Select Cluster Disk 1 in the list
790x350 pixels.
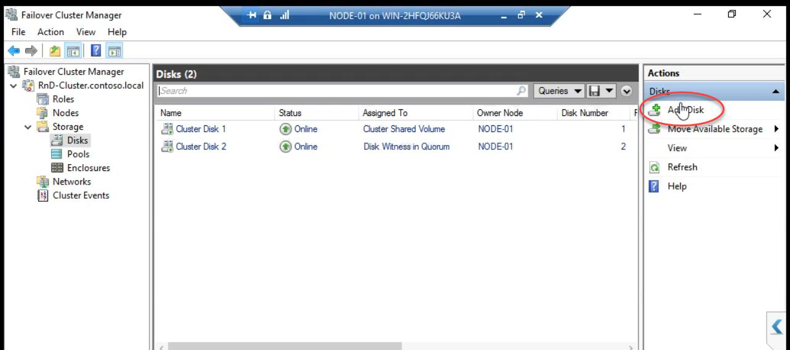201,129
